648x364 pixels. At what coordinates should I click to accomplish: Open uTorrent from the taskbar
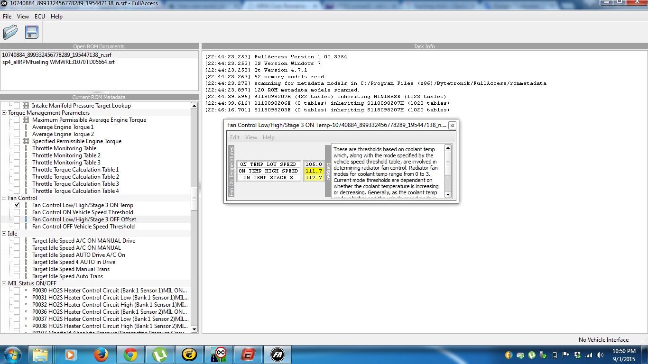160,354
